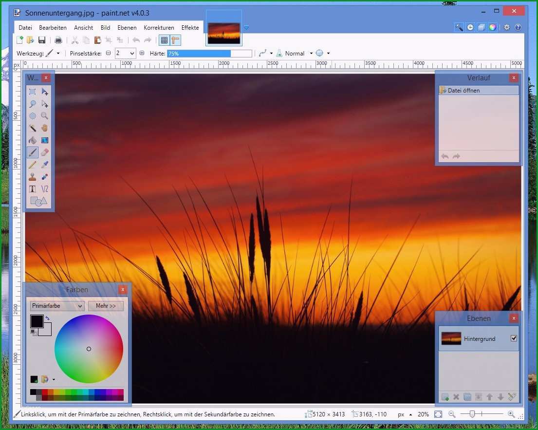Click the New file toolbar icon
Viewport: 538px width, 430px height.
20,40
